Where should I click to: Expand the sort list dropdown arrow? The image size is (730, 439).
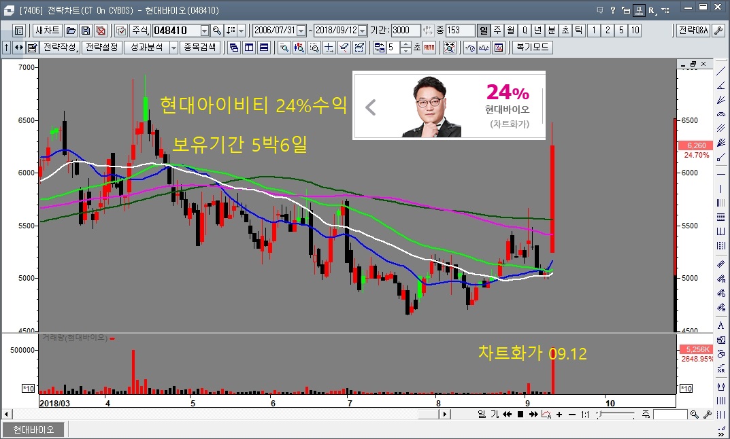pyautogui.click(x=241, y=31)
